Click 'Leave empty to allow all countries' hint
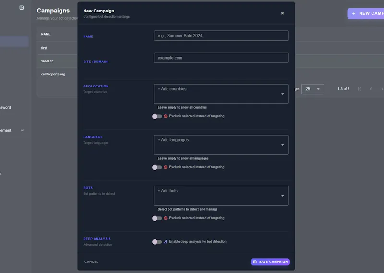The width and height of the screenshot is (384, 273). point(182,107)
